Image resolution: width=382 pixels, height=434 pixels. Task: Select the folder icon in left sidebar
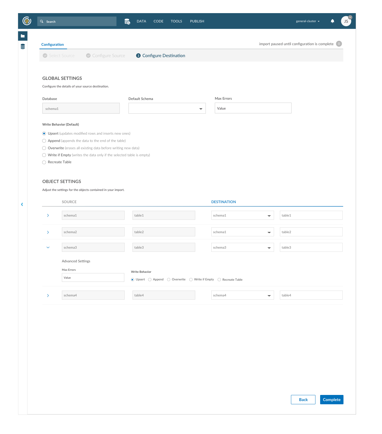coord(23,36)
